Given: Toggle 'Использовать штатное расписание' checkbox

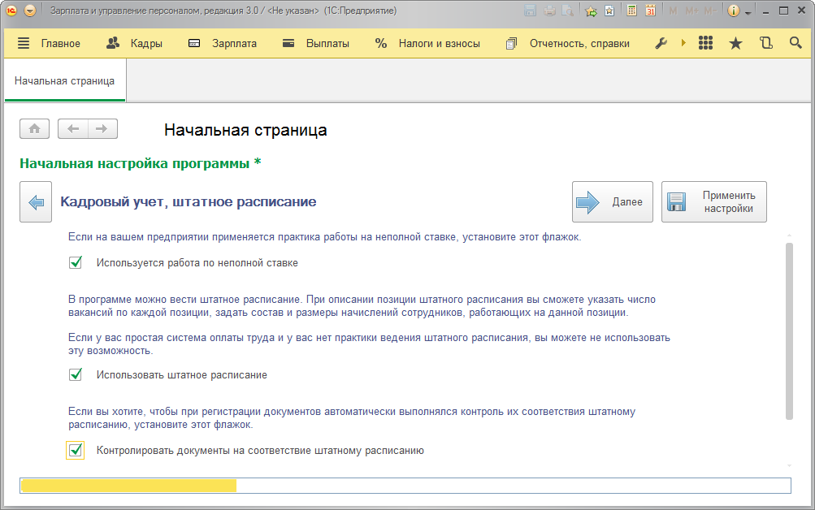Looking at the screenshot, I should coord(76,374).
